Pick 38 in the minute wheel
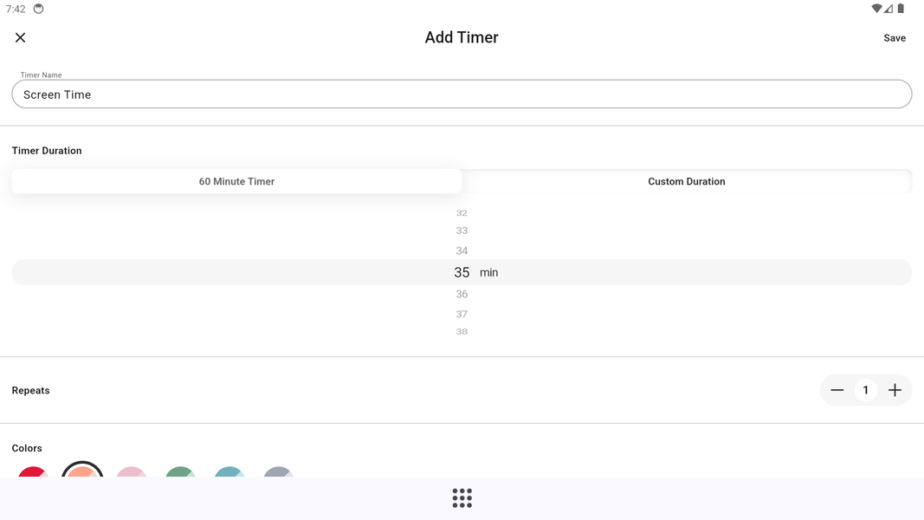The height and width of the screenshot is (520, 924). [x=462, y=331]
